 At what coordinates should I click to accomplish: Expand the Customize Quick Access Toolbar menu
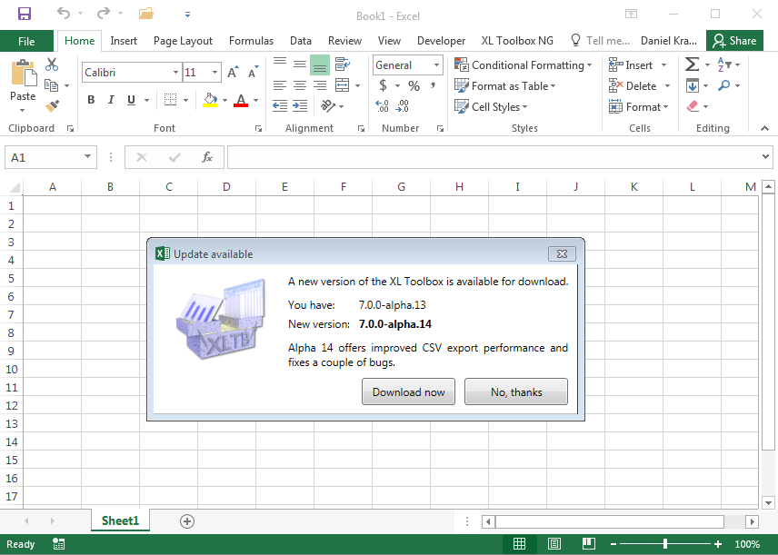pyautogui.click(x=187, y=15)
